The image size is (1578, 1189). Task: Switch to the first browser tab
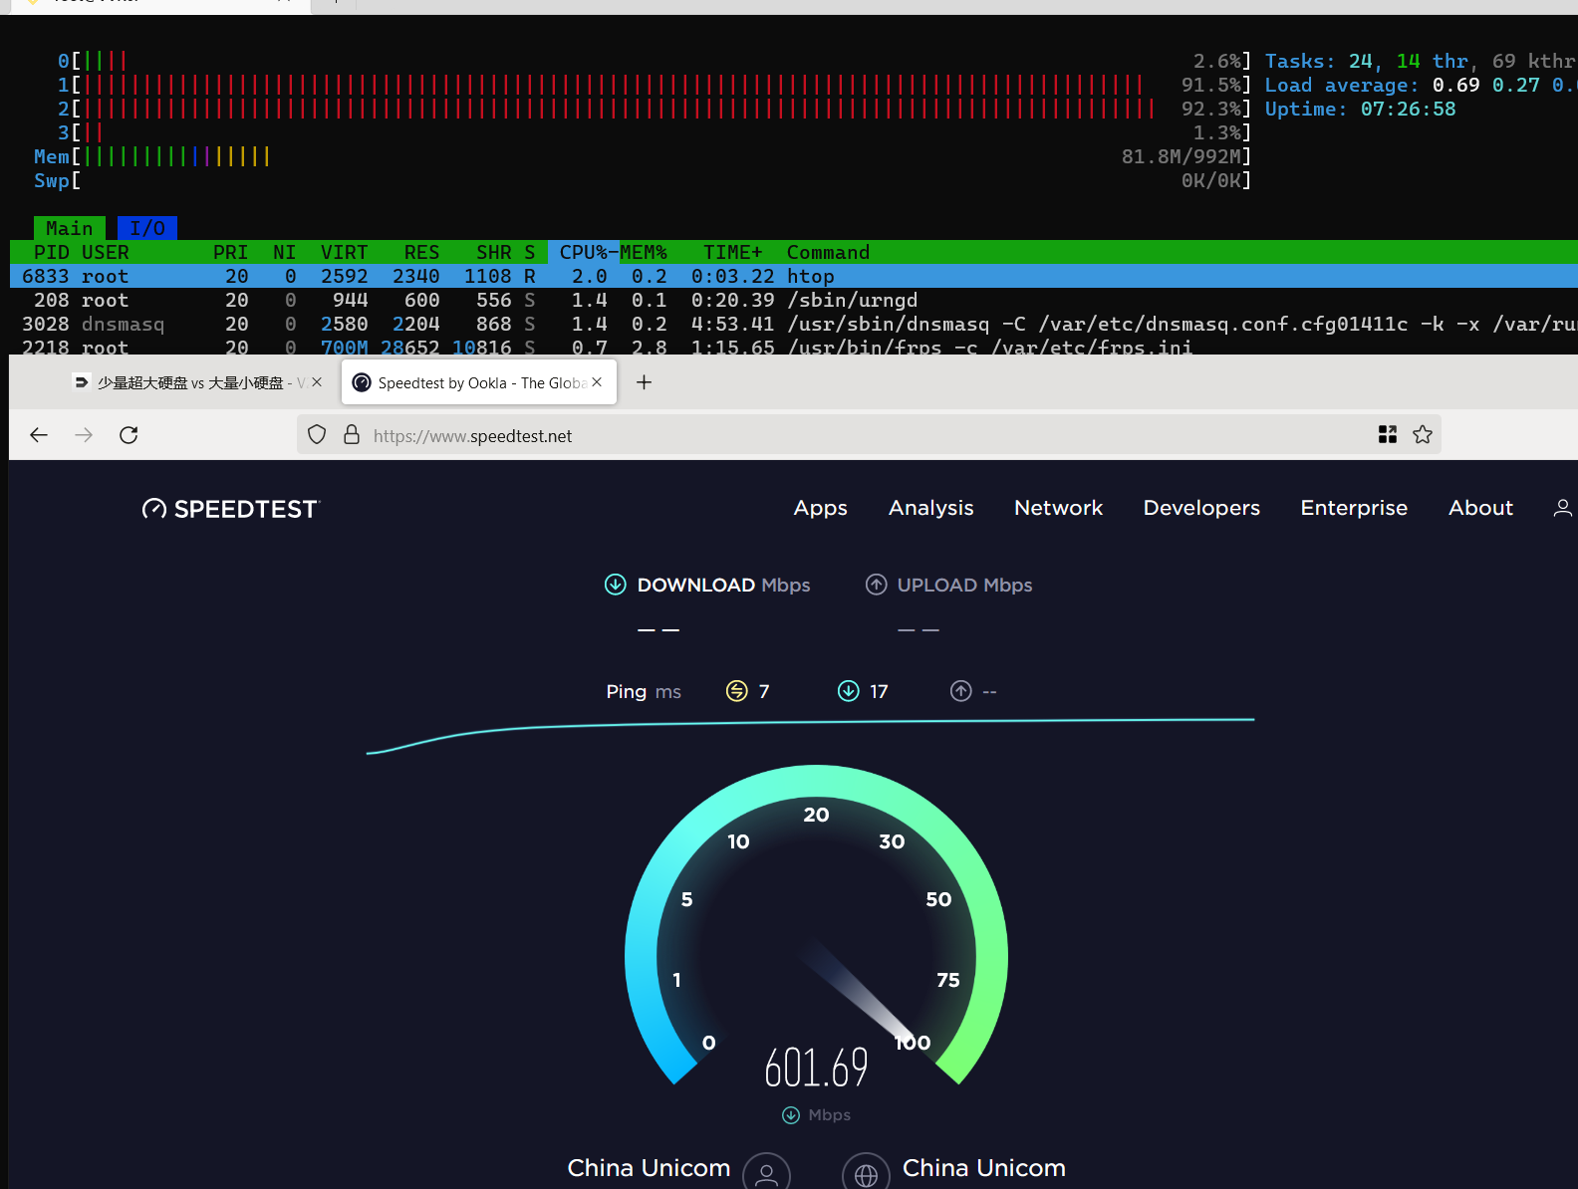(x=189, y=382)
